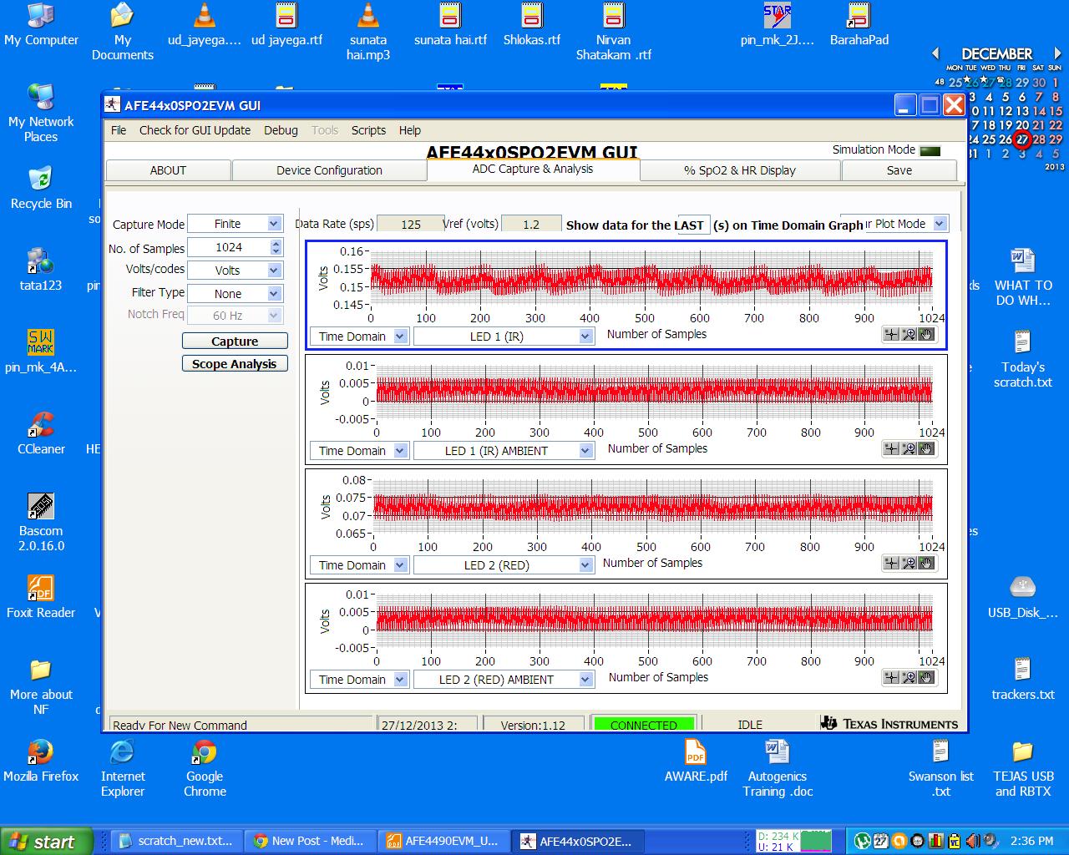This screenshot has height=855, width=1069.
Task: Open My Computer desktop icon
Action: pyautogui.click(x=40, y=24)
